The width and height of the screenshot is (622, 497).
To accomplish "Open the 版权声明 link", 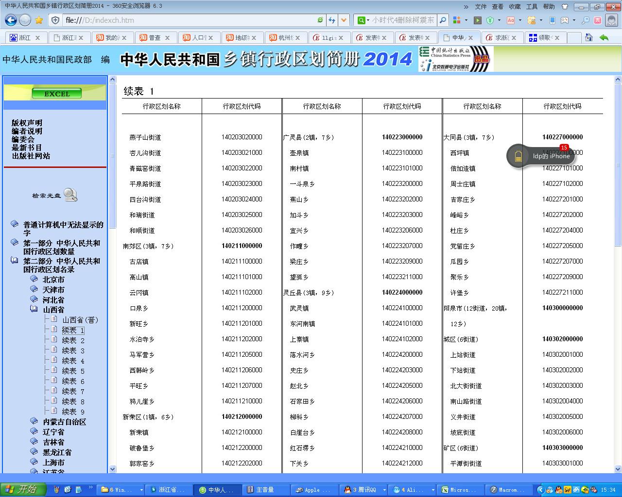I will click(x=27, y=123).
